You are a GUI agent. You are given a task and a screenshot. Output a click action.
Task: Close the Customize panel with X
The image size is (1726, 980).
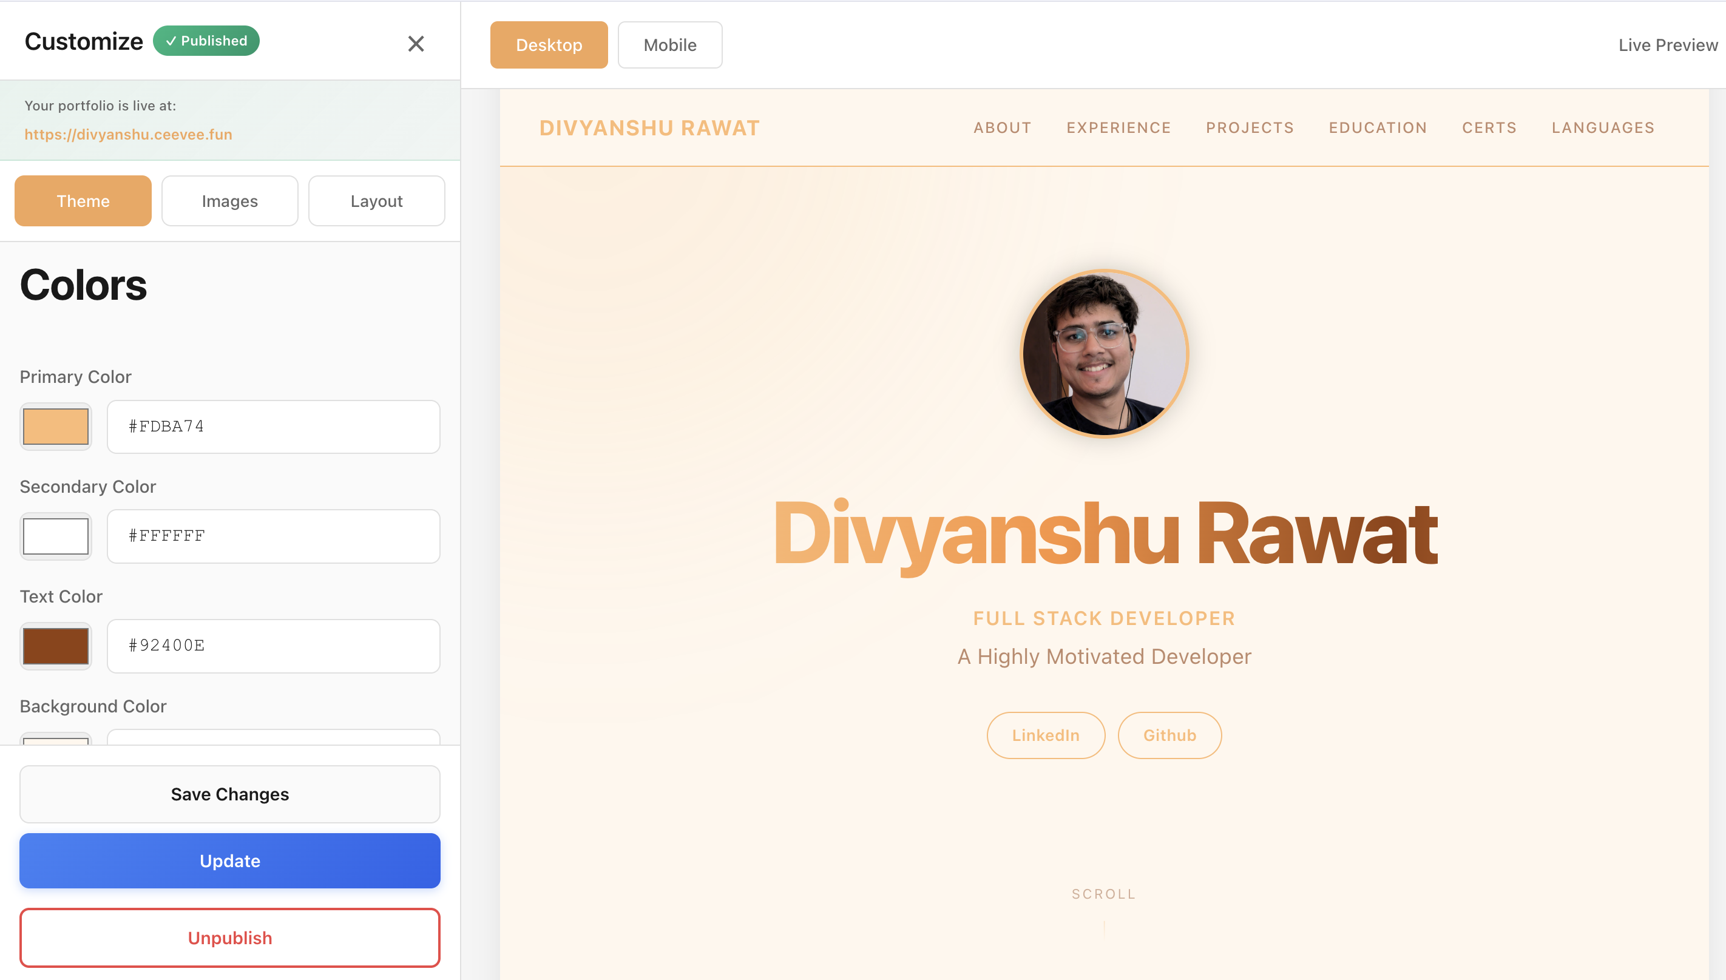coord(415,44)
